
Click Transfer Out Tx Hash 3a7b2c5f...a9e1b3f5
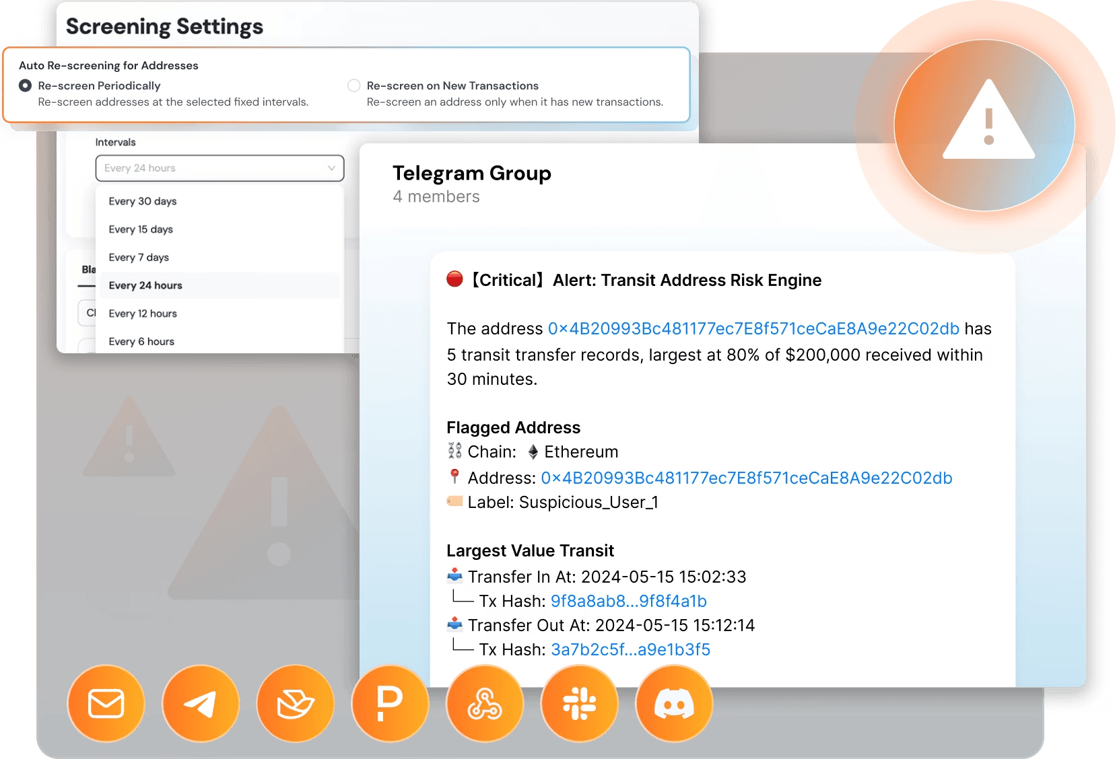(631, 649)
